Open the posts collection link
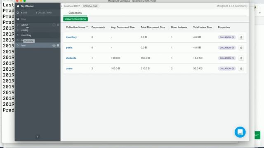Viewport: 264px width, 148px height. [69, 48]
